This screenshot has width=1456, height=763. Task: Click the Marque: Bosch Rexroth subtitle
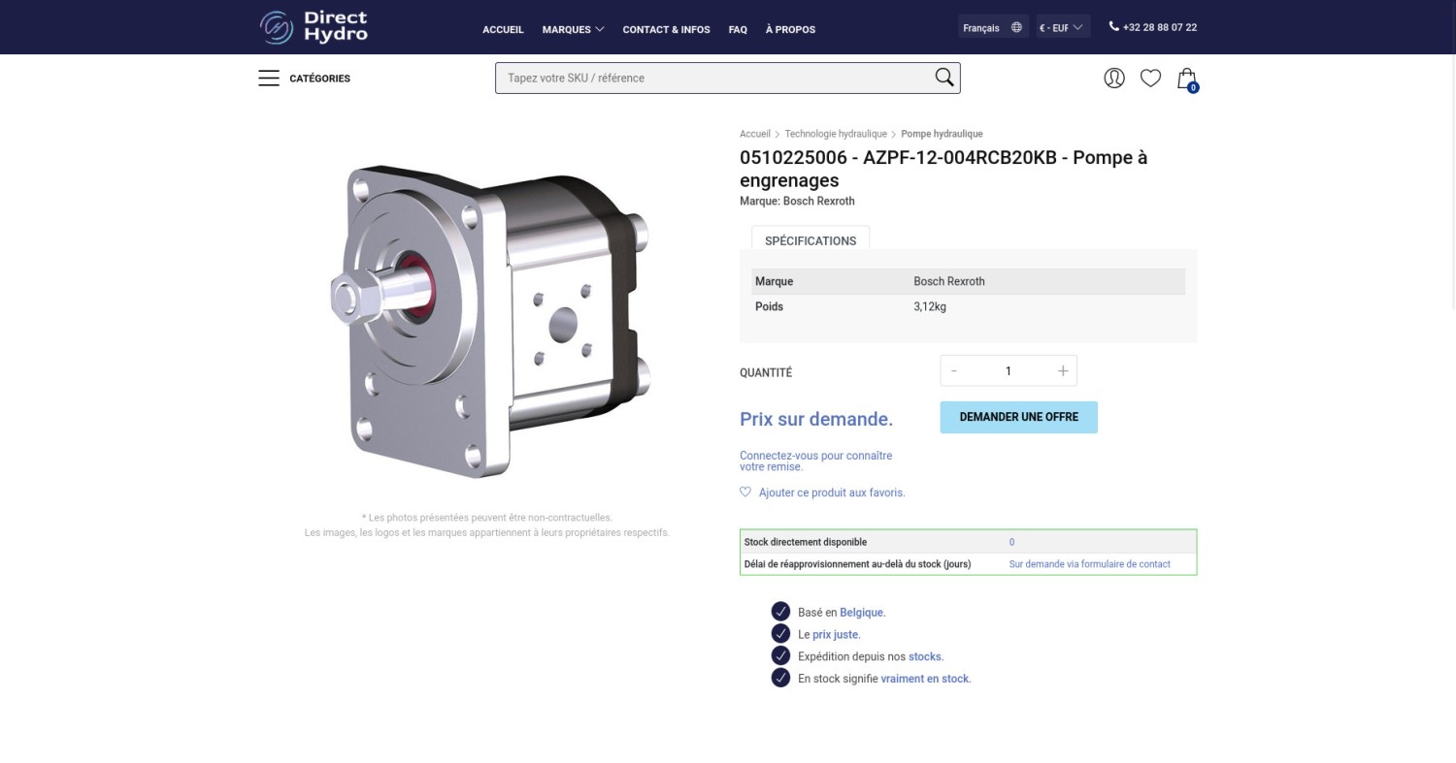click(797, 202)
